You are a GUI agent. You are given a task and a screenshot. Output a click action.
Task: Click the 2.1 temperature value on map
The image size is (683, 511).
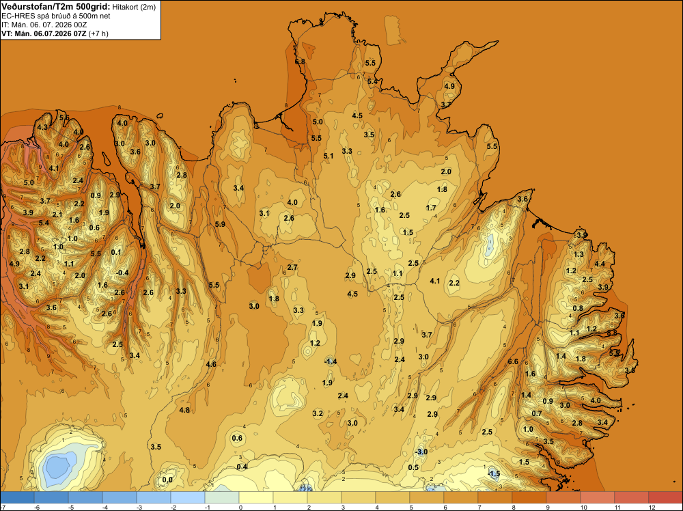[57, 215]
